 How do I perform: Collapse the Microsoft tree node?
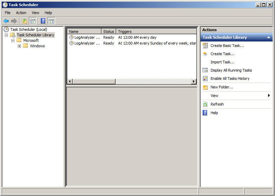13,40
